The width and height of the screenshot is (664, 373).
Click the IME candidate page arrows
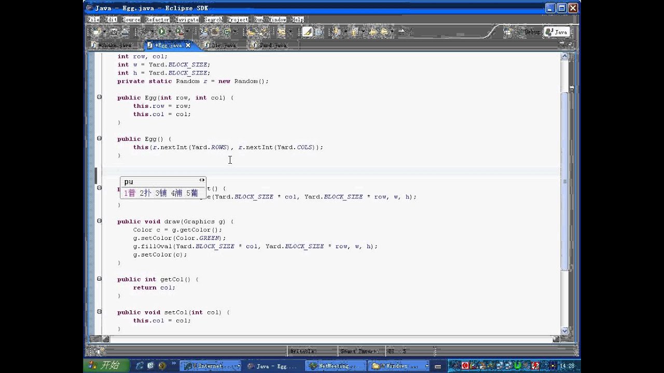[x=202, y=180]
